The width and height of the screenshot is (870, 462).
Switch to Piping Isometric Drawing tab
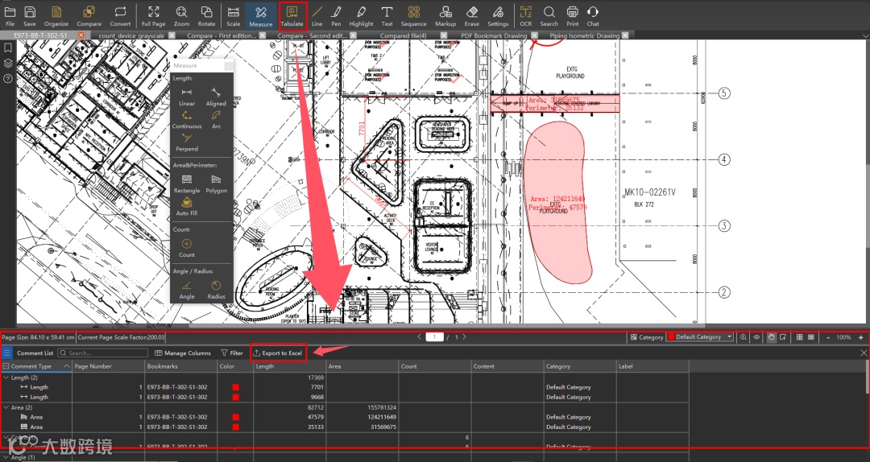tap(584, 36)
